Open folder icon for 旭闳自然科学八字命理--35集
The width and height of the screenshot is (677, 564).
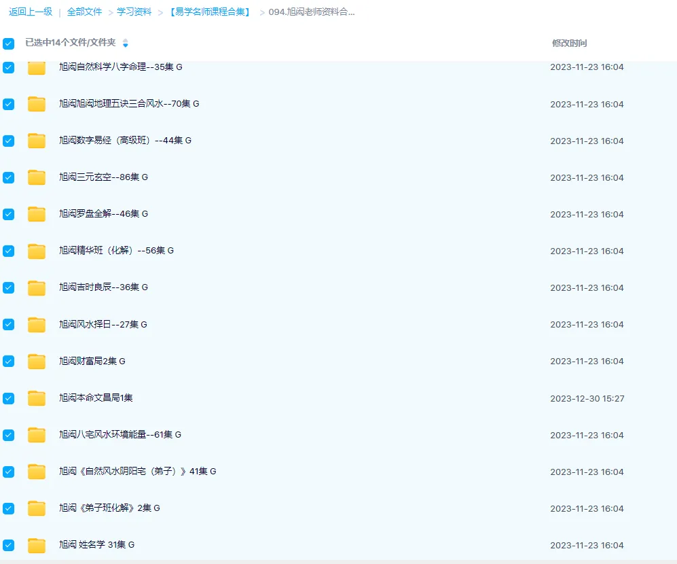pyautogui.click(x=37, y=67)
